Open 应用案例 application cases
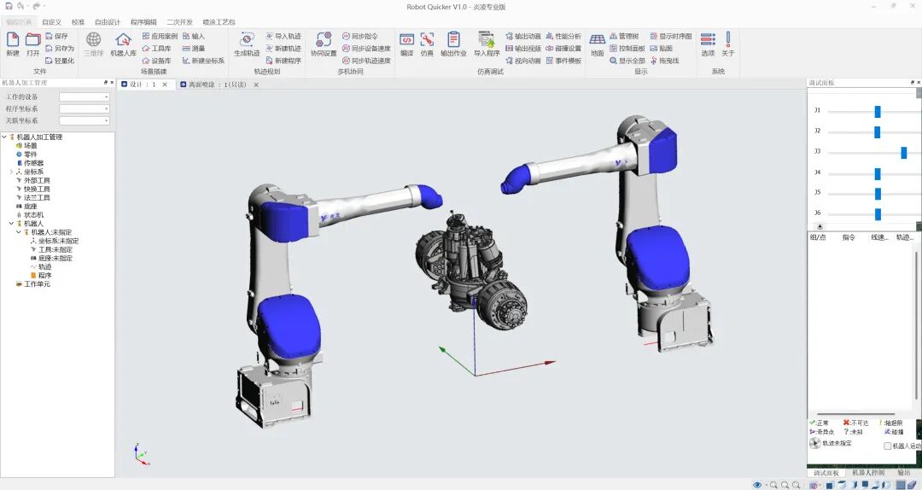The image size is (922, 490). click(160, 36)
